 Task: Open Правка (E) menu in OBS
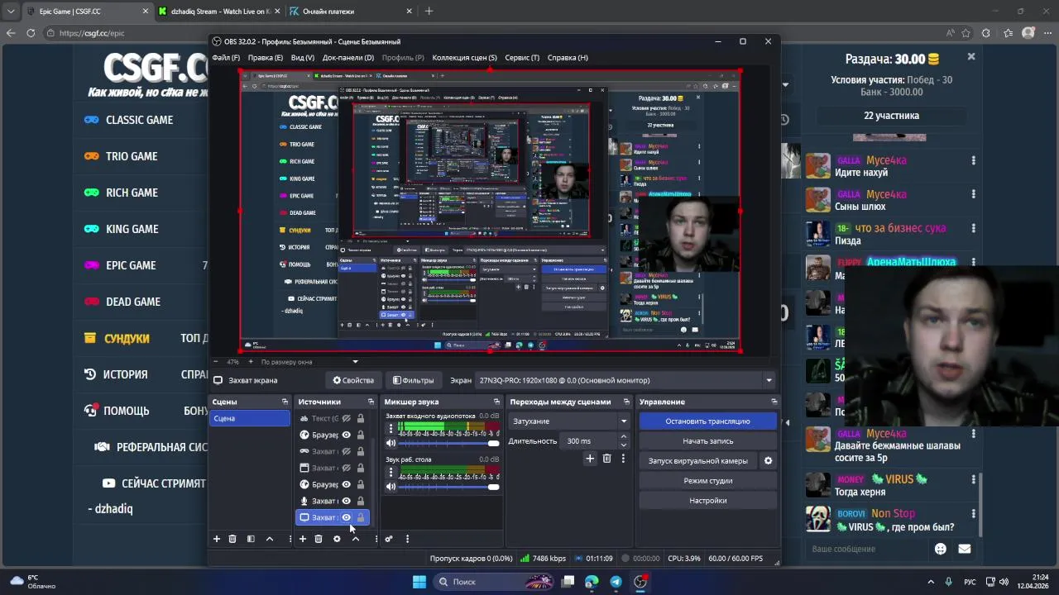[266, 58]
